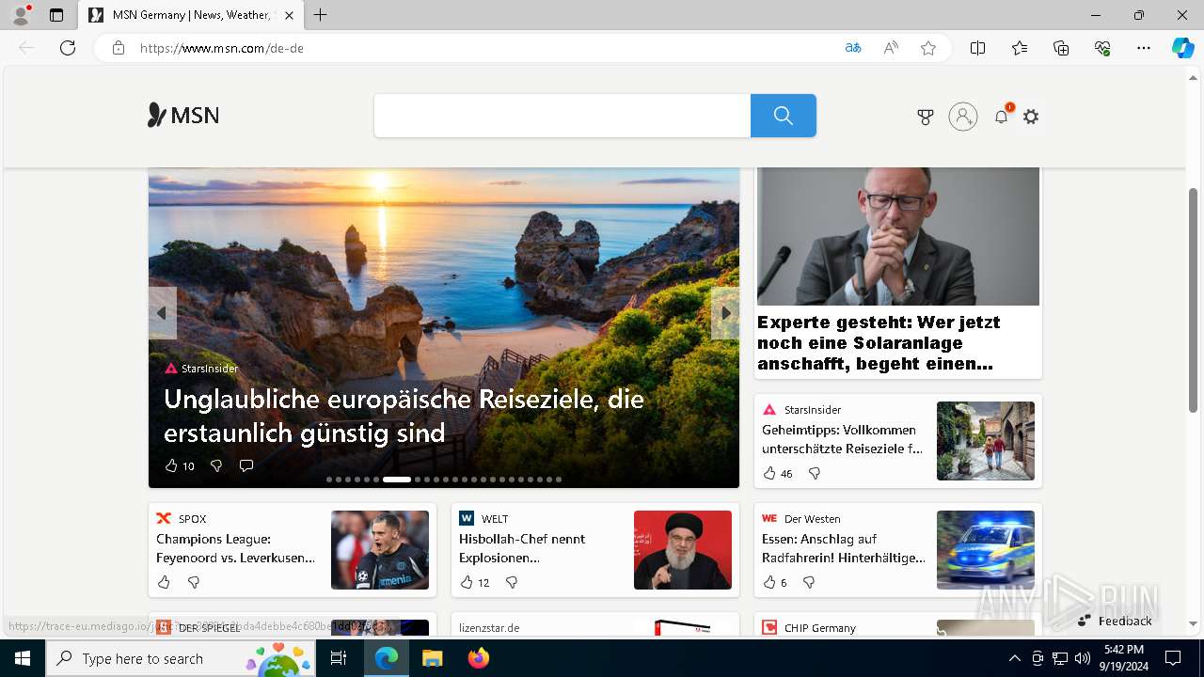Add page to favorites star
The width and height of the screenshot is (1204, 677).
[928, 48]
